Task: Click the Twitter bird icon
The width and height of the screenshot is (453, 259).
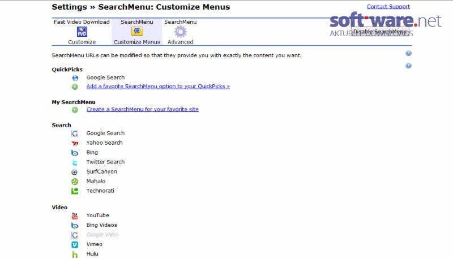Action: pos(75,163)
